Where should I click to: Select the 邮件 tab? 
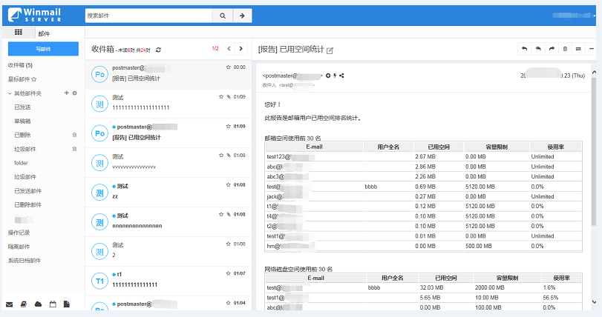[x=44, y=33]
